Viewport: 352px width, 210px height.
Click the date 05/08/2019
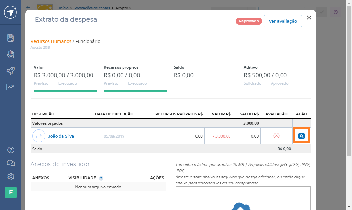pyautogui.click(x=114, y=136)
